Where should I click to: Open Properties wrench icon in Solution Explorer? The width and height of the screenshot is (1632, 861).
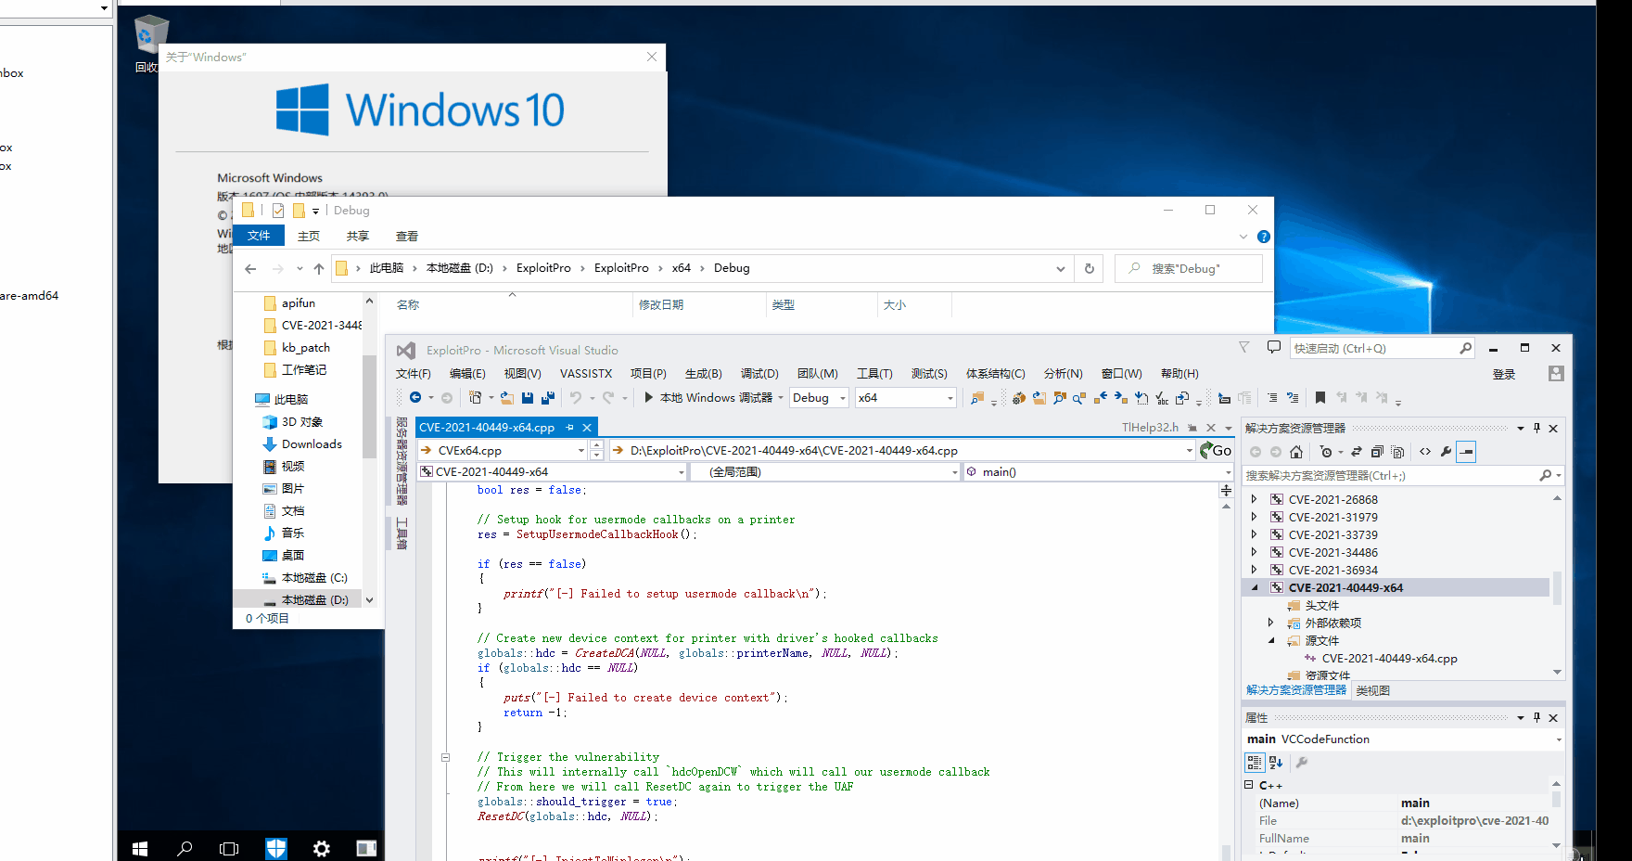click(1446, 452)
